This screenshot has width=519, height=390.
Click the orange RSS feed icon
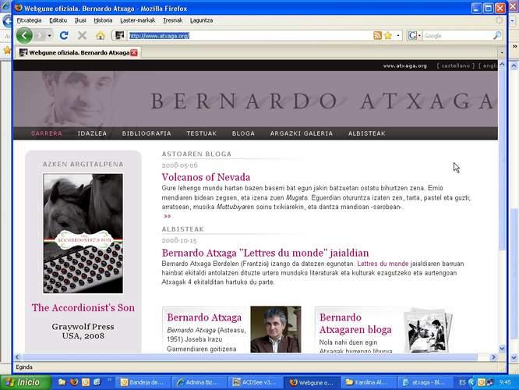[x=377, y=35]
